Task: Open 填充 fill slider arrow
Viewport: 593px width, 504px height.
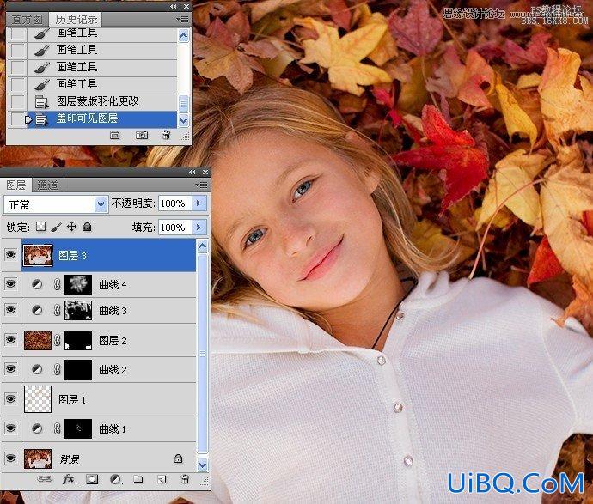Action: click(x=199, y=227)
